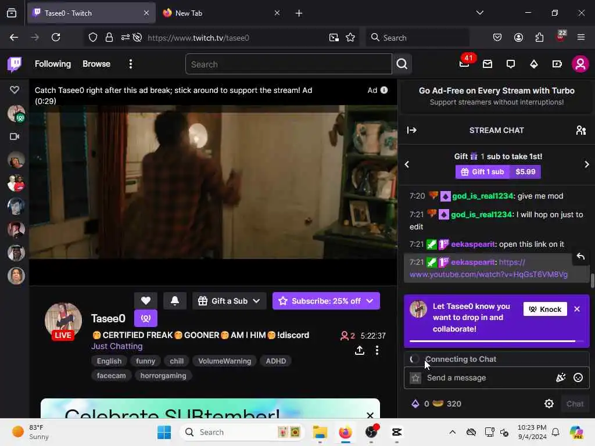This screenshot has width=595, height=446.
Task: Toggle the notifications bell for Tasee0
Action: pyautogui.click(x=175, y=301)
